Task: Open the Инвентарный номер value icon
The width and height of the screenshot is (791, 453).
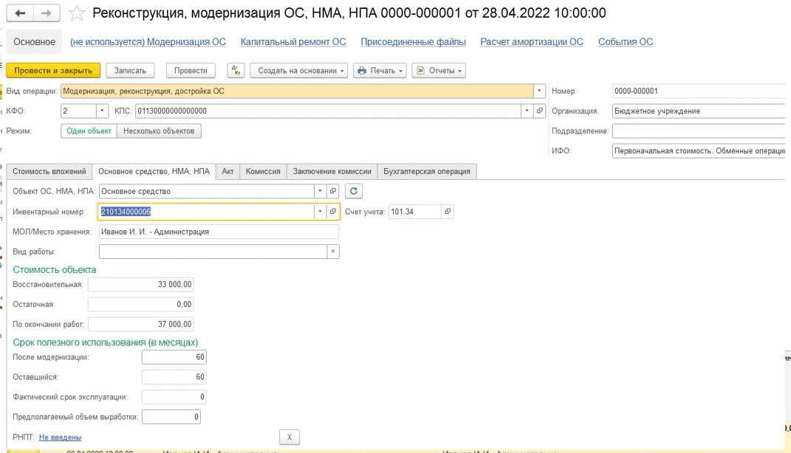Action: (x=333, y=212)
